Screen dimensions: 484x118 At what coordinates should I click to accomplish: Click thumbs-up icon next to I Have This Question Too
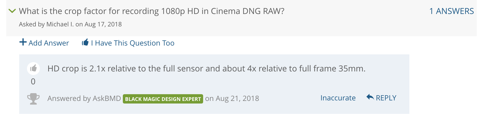tap(85, 42)
